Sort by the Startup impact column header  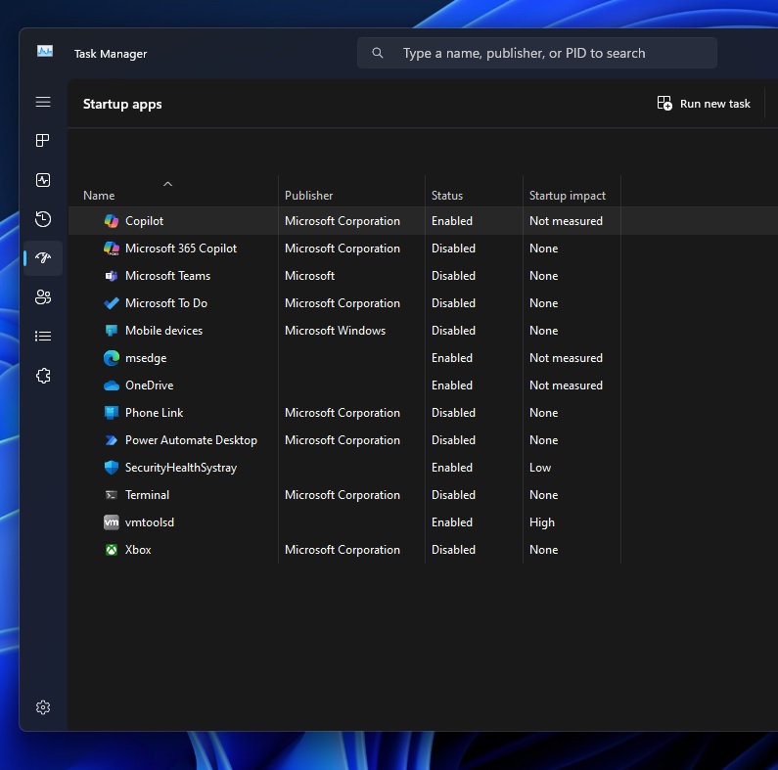click(x=568, y=196)
